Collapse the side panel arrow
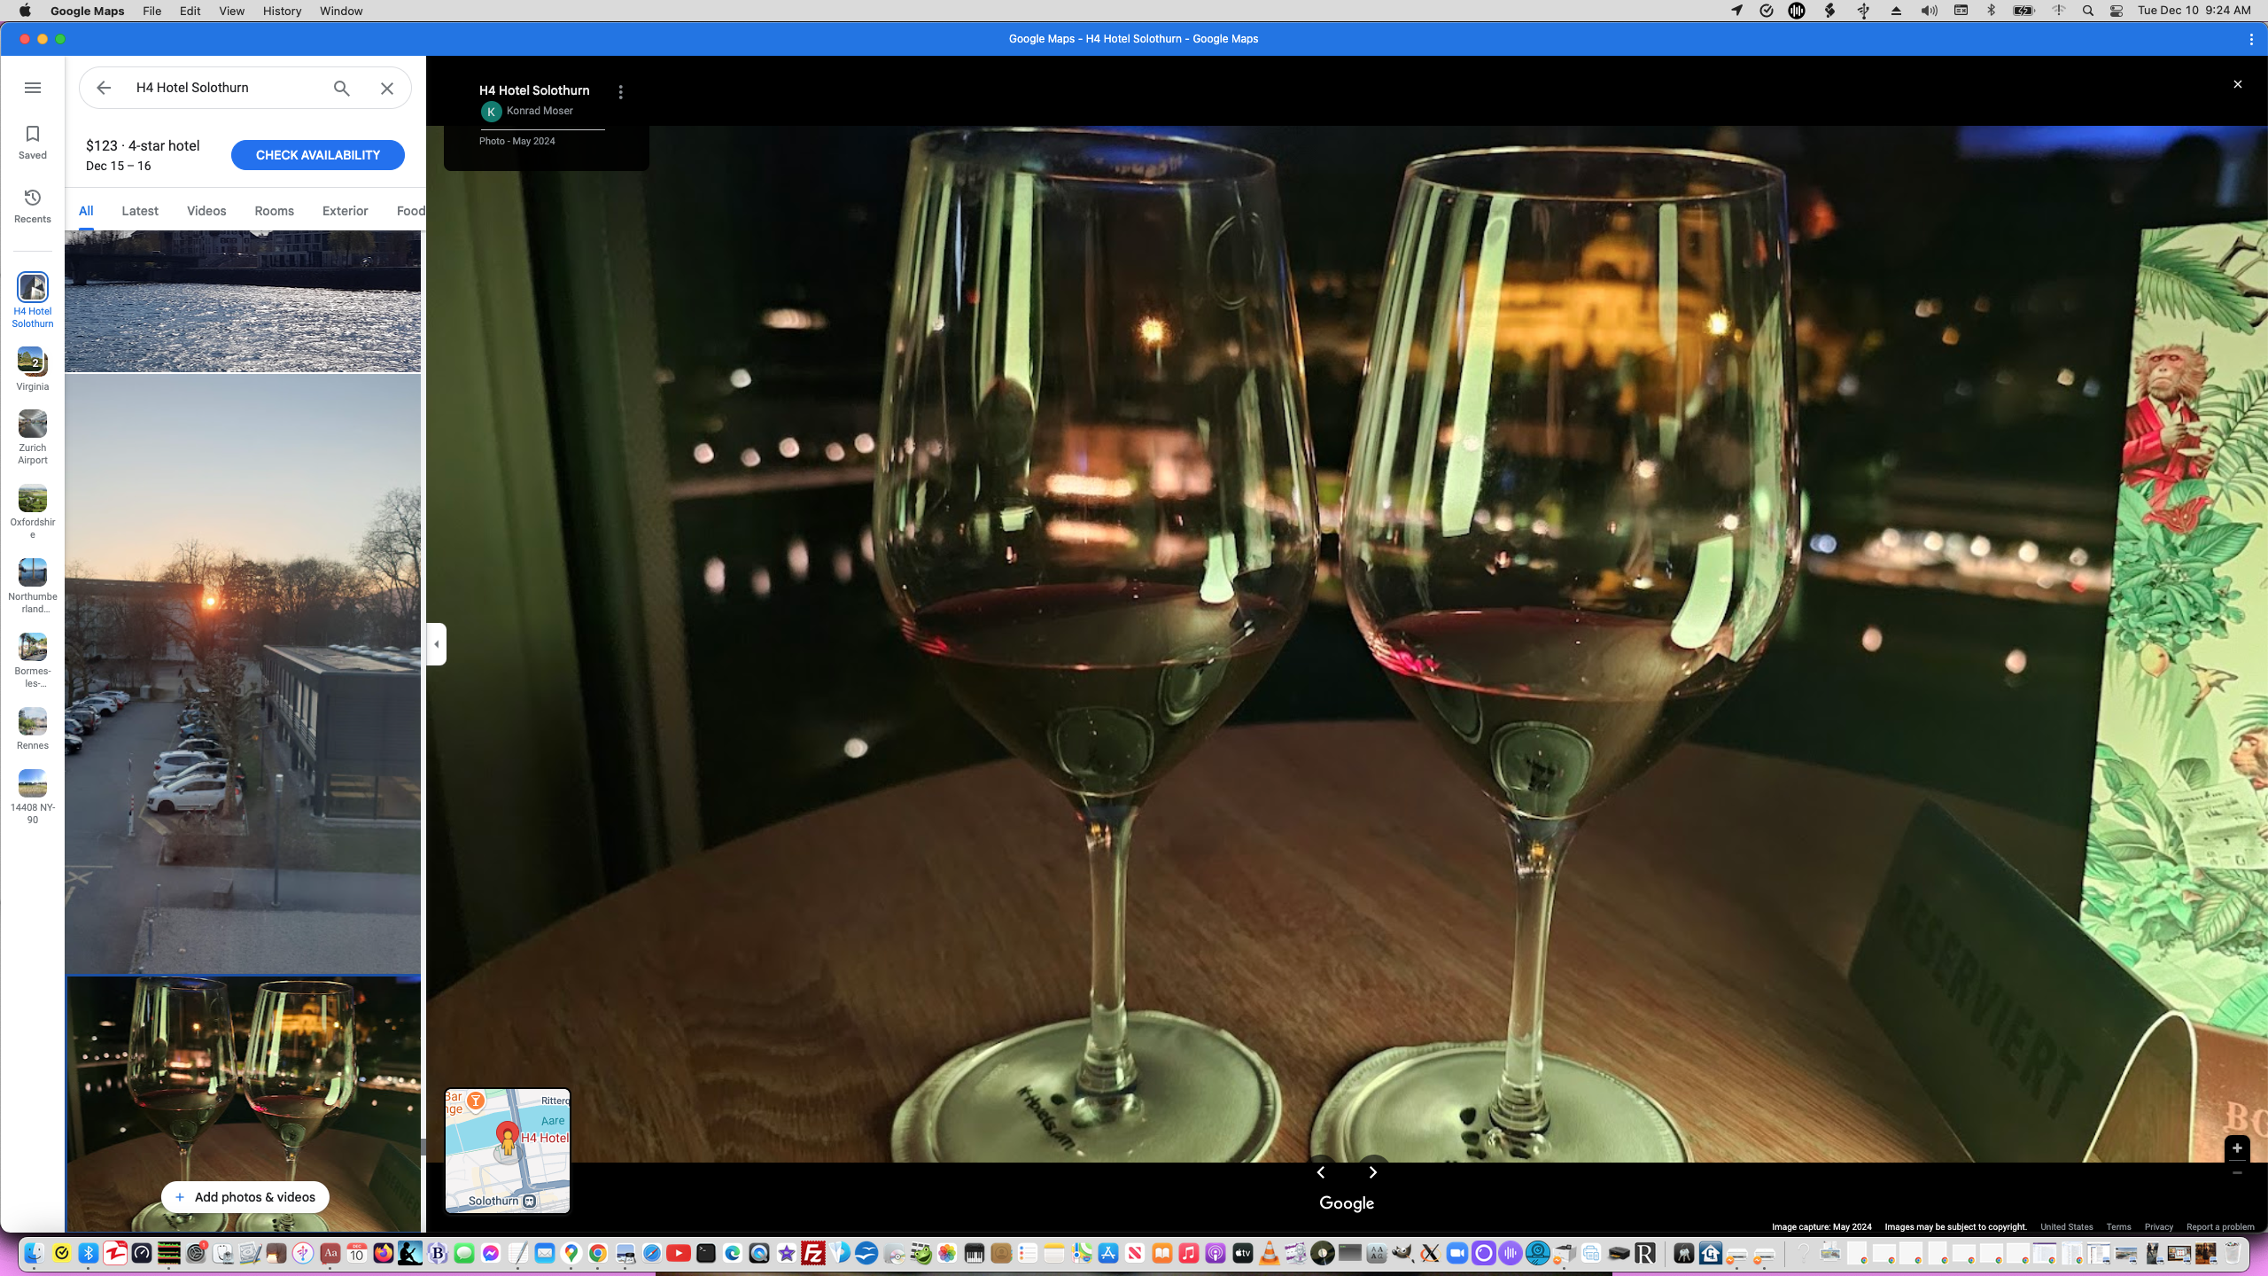 coord(436,644)
